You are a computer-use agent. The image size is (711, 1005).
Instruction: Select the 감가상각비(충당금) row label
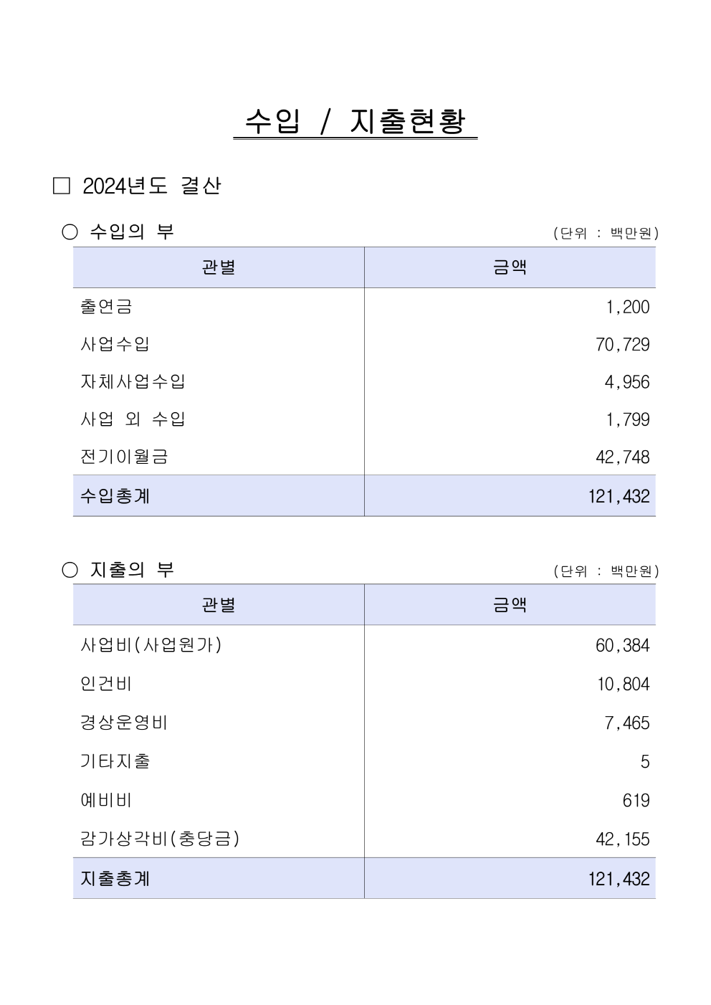coord(160,839)
